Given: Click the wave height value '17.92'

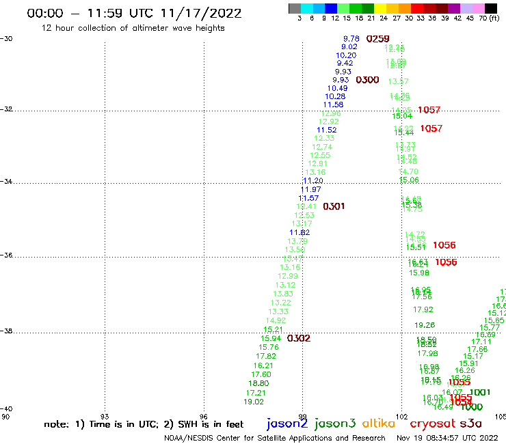Looking at the screenshot, I should (x=423, y=310).
